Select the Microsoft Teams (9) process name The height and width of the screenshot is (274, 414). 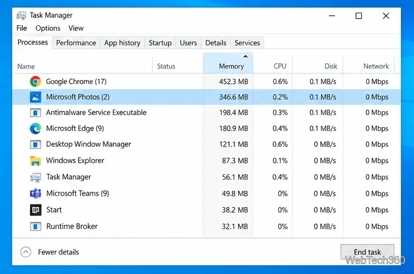point(78,193)
